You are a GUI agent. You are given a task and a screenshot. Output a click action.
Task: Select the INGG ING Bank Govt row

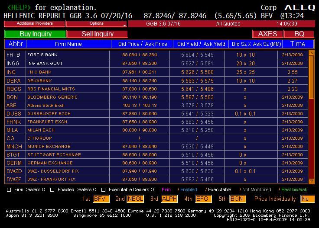pyautogui.click(x=156, y=64)
